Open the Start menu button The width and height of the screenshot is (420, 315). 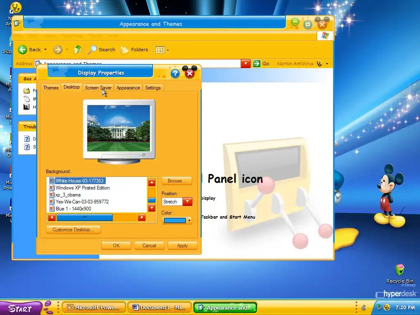[x=21, y=308]
